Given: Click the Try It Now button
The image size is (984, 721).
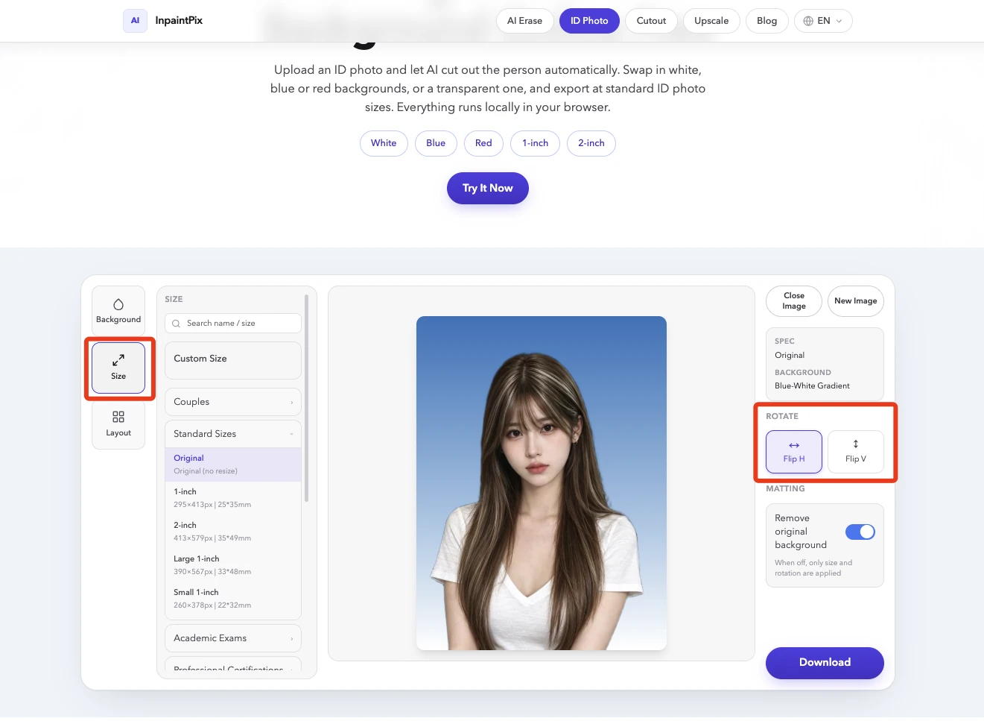Looking at the screenshot, I should [x=488, y=188].
